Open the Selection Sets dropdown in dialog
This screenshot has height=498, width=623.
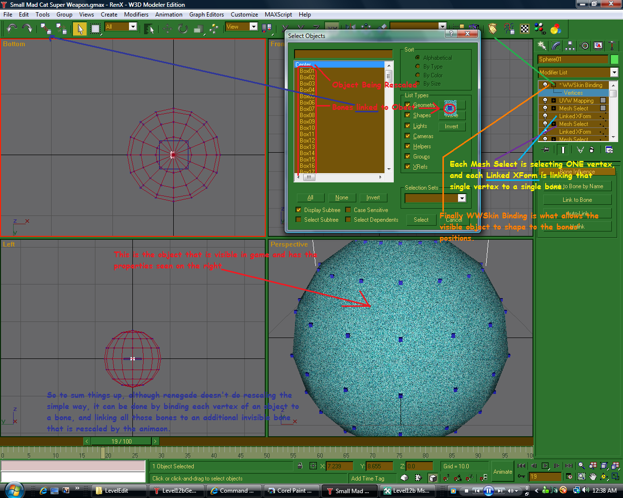point(462,198)
